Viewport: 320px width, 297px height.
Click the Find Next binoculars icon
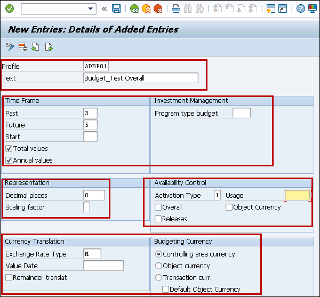coord(199,9)
